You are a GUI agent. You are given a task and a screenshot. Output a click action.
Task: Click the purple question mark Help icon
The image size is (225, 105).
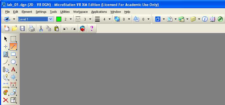click(92, 28)
